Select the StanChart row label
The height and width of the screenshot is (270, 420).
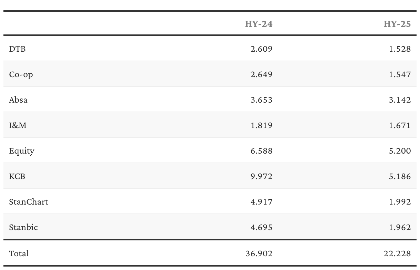29,202
